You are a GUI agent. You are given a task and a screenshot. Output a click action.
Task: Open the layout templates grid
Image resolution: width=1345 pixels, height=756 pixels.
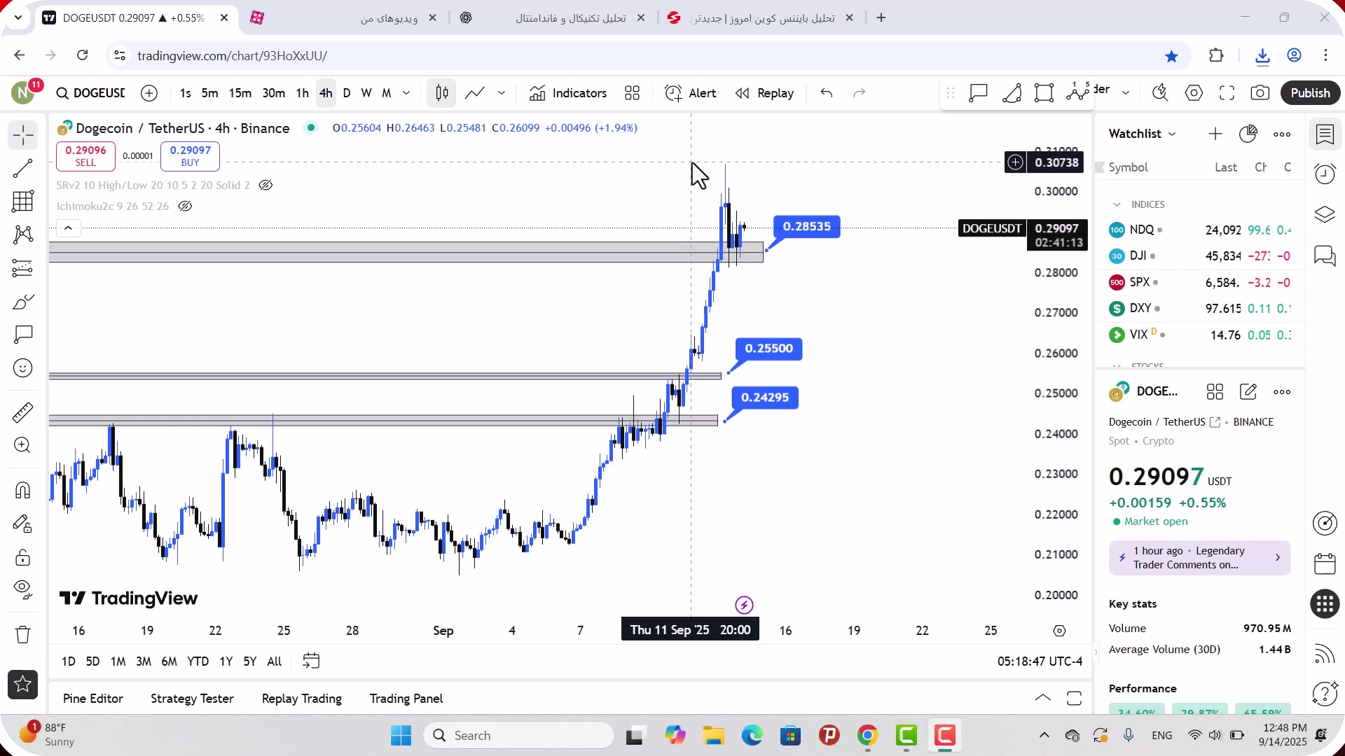[632, 93]
